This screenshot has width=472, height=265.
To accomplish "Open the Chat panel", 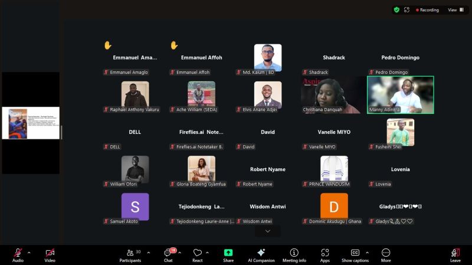I will pyautogui.click(x=168, y=256).
